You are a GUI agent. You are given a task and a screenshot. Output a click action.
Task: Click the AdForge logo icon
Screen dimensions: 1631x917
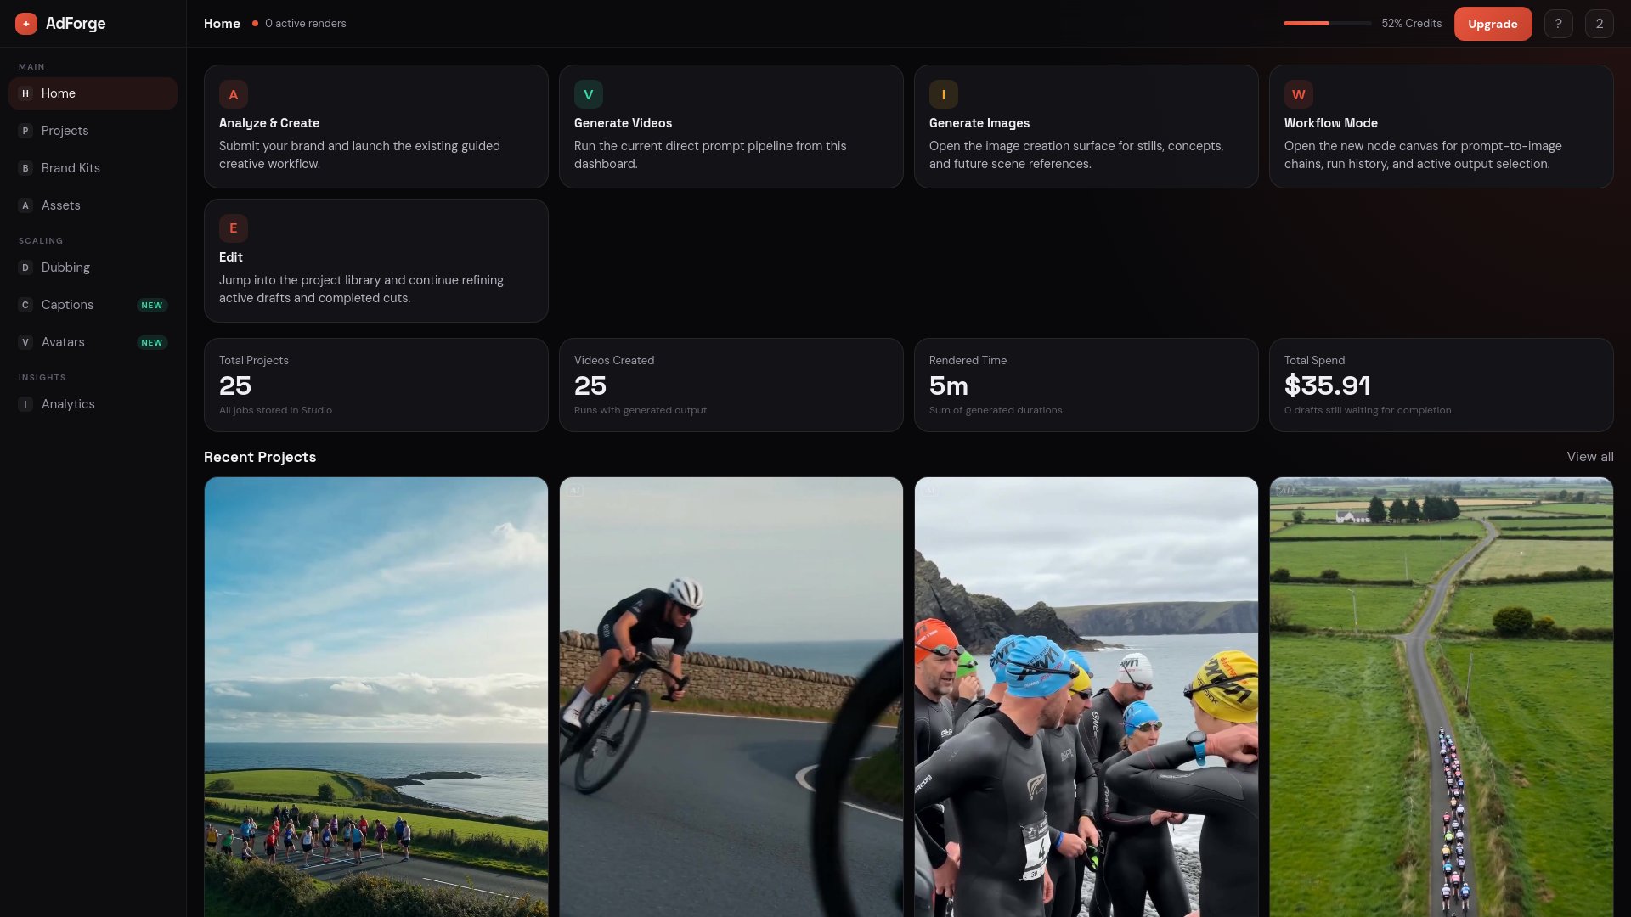26,24
